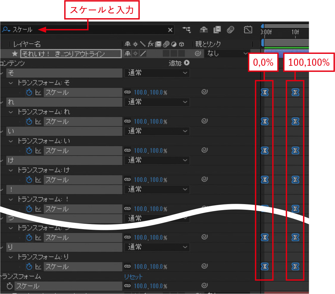
Task: Click the composition mini-flowchart icon
Action: [x=187, y=29]
